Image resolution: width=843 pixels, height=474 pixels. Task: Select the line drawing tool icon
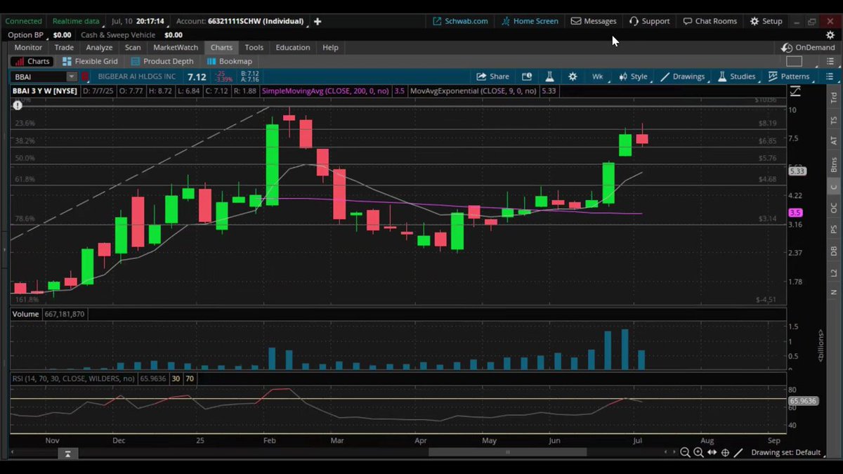tap(738, 453)
